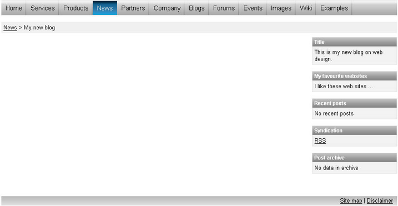This screenshot has height=206, width=398.
Task: Go to the Services menu tab
Action: click(43, 8)
